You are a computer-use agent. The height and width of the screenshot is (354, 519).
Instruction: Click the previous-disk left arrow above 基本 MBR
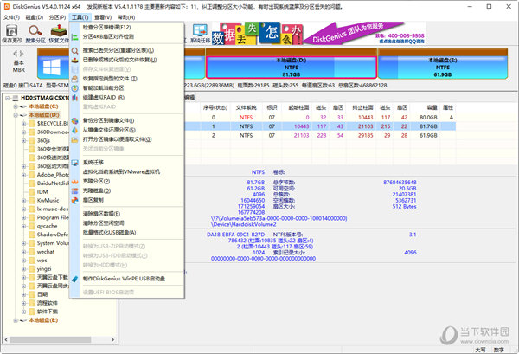pos(16,53)
